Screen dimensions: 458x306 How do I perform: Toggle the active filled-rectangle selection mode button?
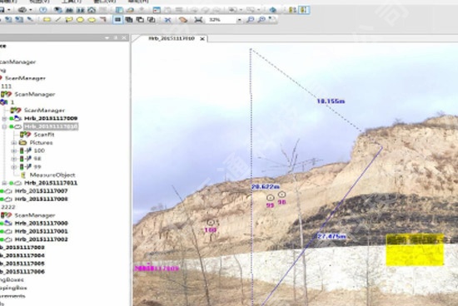pyautogui.click(x=117, y=20)
